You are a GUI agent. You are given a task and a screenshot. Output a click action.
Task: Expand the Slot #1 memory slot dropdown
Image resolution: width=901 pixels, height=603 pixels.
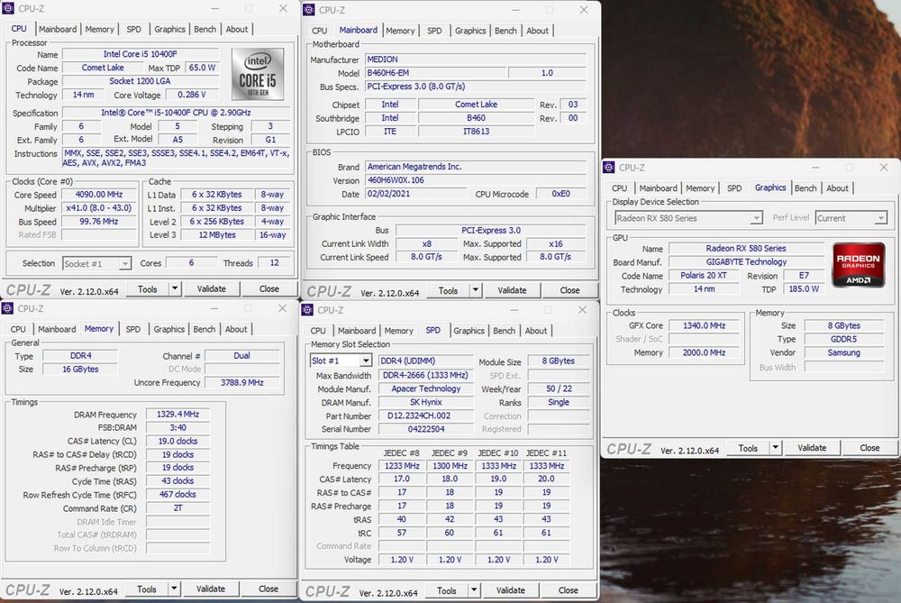tap(366, 361)
